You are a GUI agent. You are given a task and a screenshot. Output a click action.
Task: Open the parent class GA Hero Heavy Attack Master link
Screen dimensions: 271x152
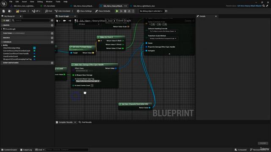(x=249, y=6)
